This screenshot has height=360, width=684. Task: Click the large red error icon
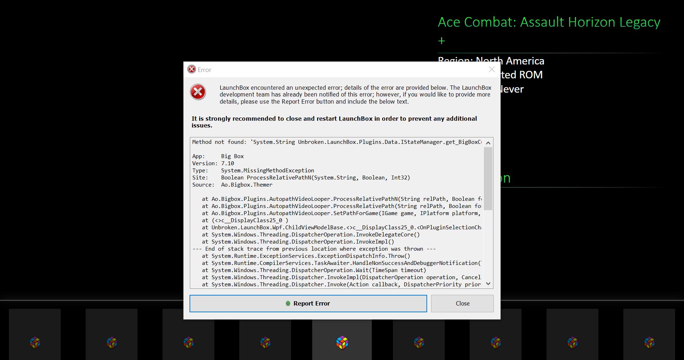click(198, 92)
